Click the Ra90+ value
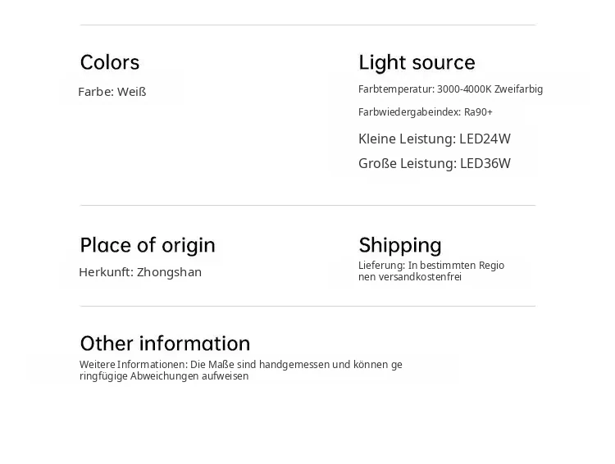The width and height of the screenshot is (615, 464). click(478, 112)
